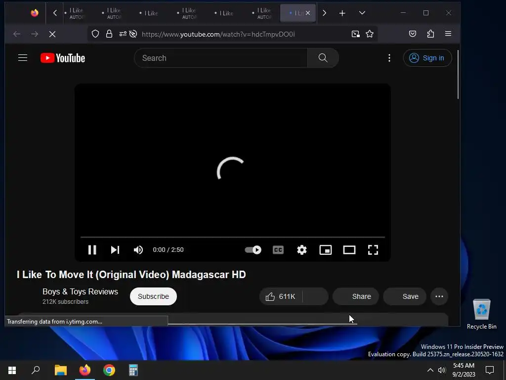Like the video with 611K likes

281,296
